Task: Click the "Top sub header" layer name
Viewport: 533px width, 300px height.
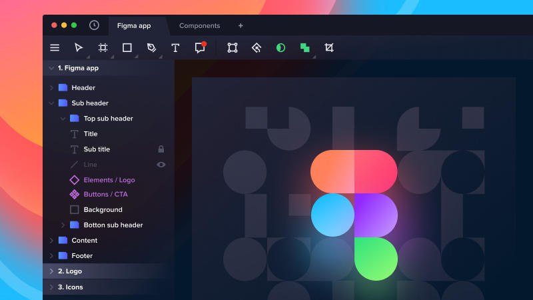Action: click(108, 119)
